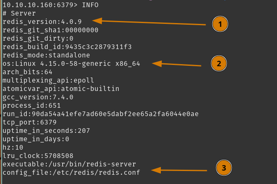This screenshot has width=277, height=184.
Task: Click the arch_bits:64 line
Action: point(27,72)
